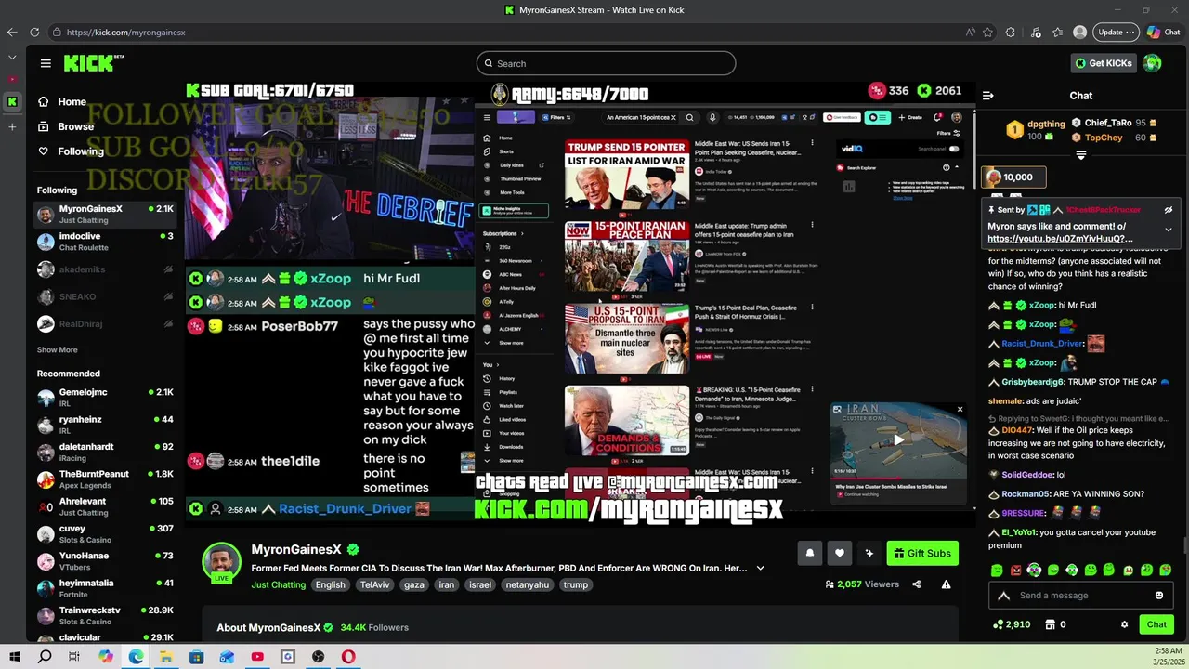Open Copilot Chat in browser toolbar
This screenshot has height=669, width=1189.
pos(1163,32)
